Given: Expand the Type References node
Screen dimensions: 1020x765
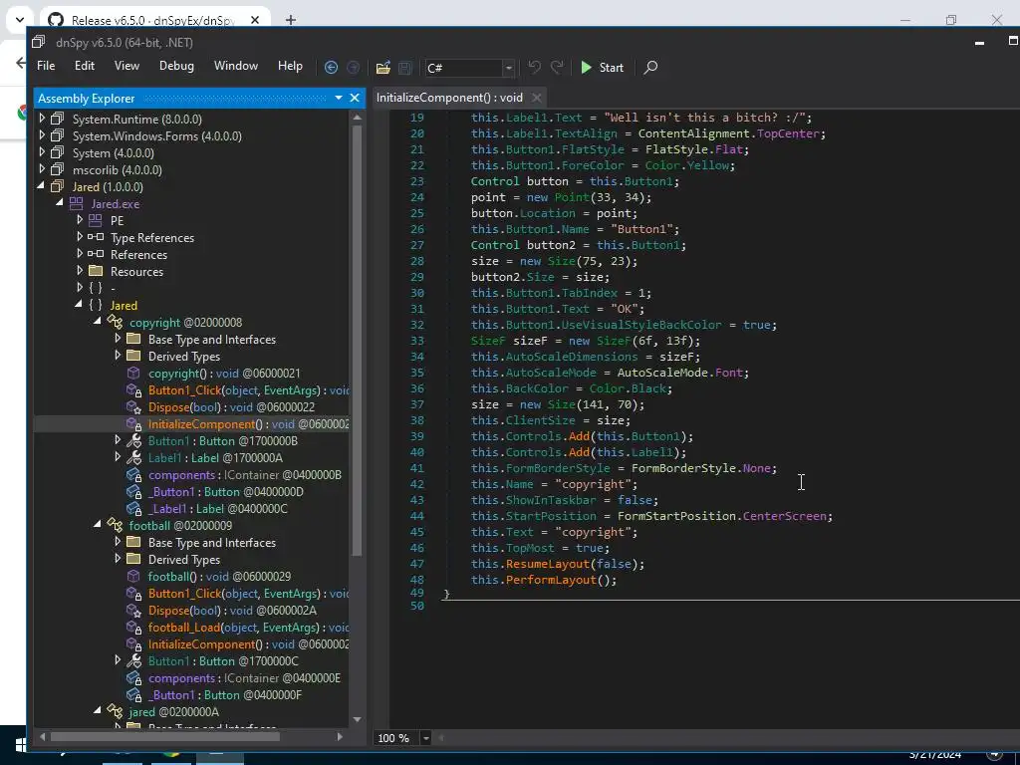Looking at the screenshot, I should (80, 237).
